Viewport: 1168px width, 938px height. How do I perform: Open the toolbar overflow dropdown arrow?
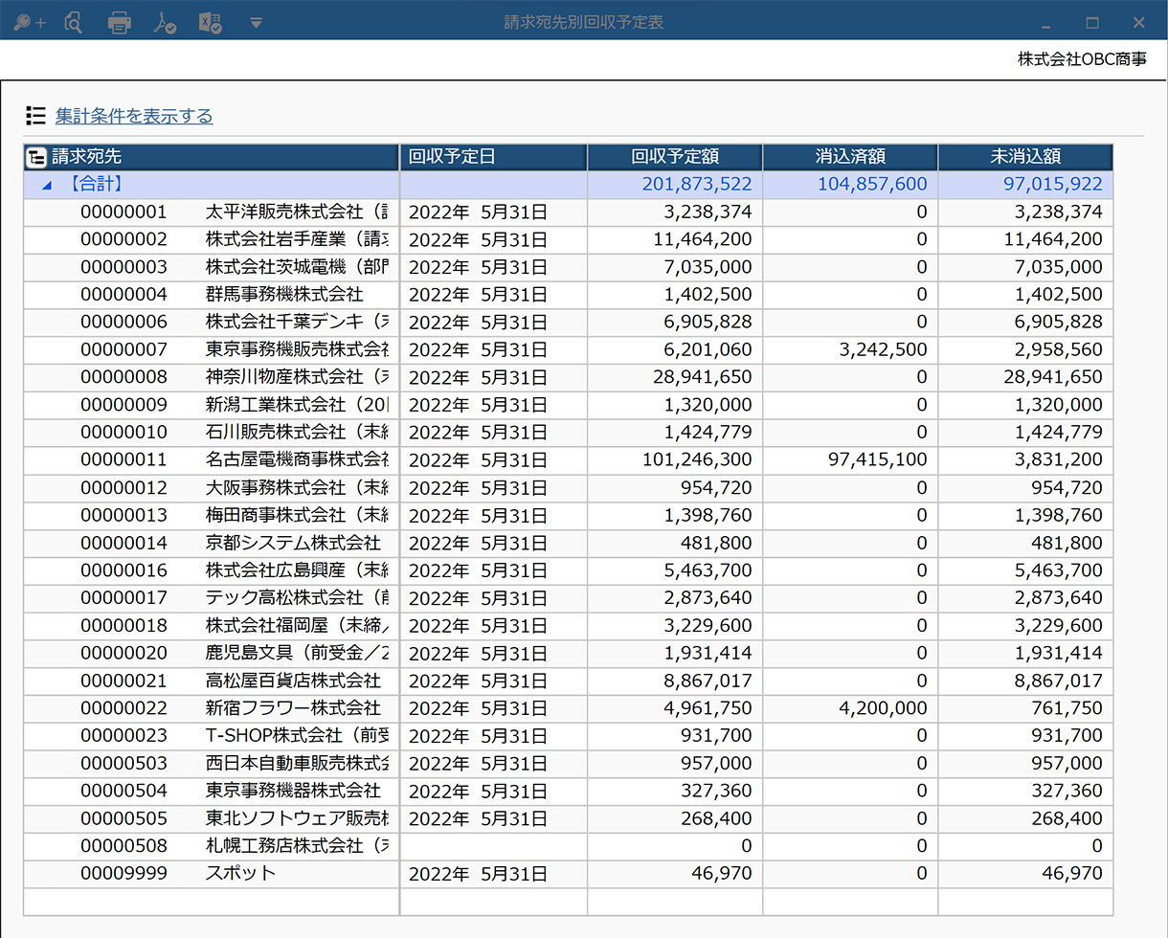(256, 21)
